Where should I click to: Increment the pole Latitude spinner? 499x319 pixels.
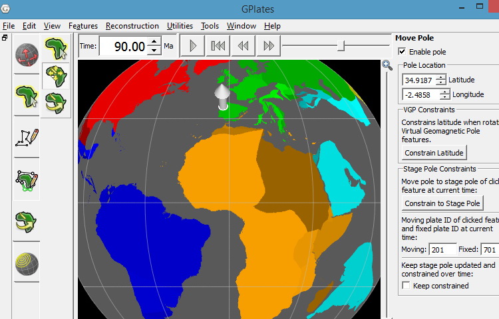(x=440, y=76)
